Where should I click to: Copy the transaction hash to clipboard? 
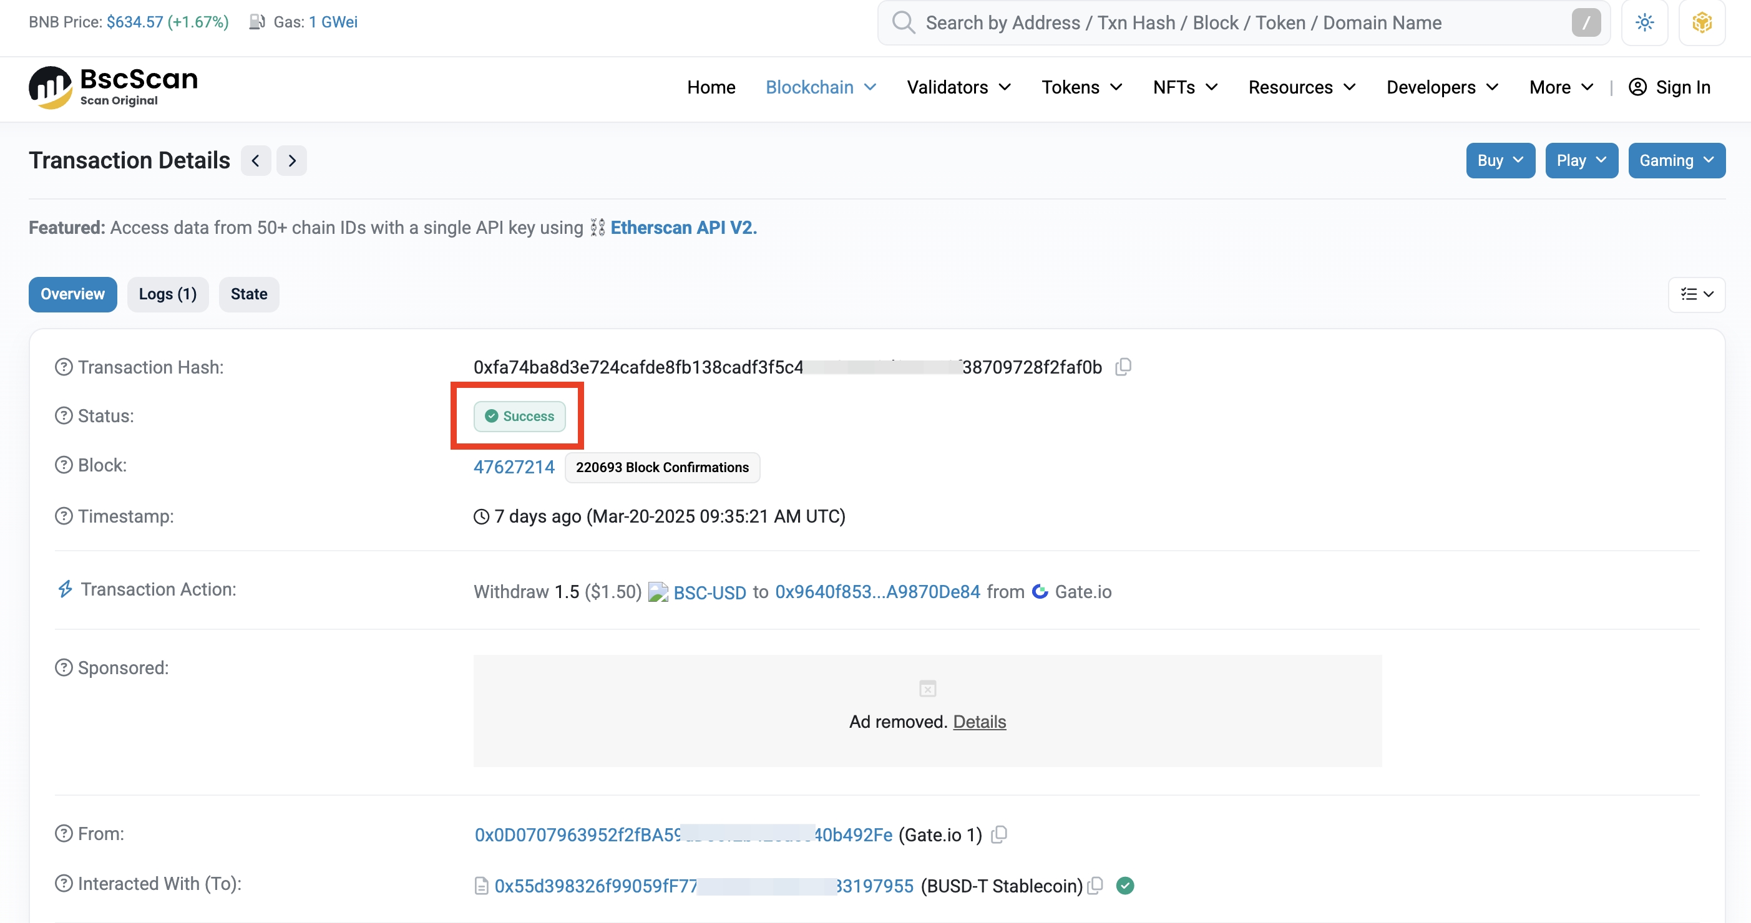click(x=1123, y=367)
